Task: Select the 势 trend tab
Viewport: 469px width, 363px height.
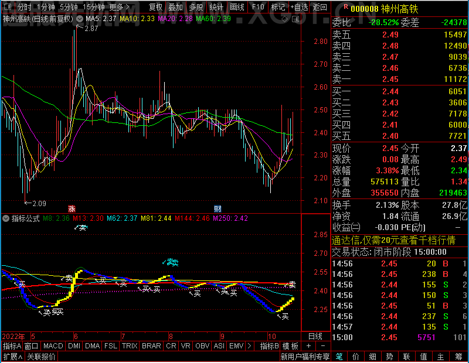Action: point(389,357)
